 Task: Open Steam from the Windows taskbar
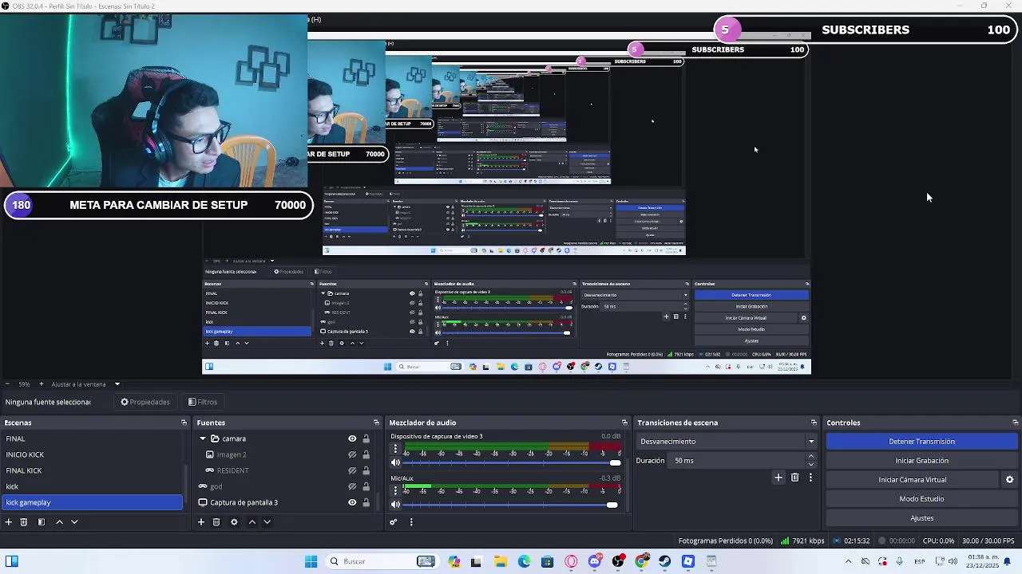point(665,561)
